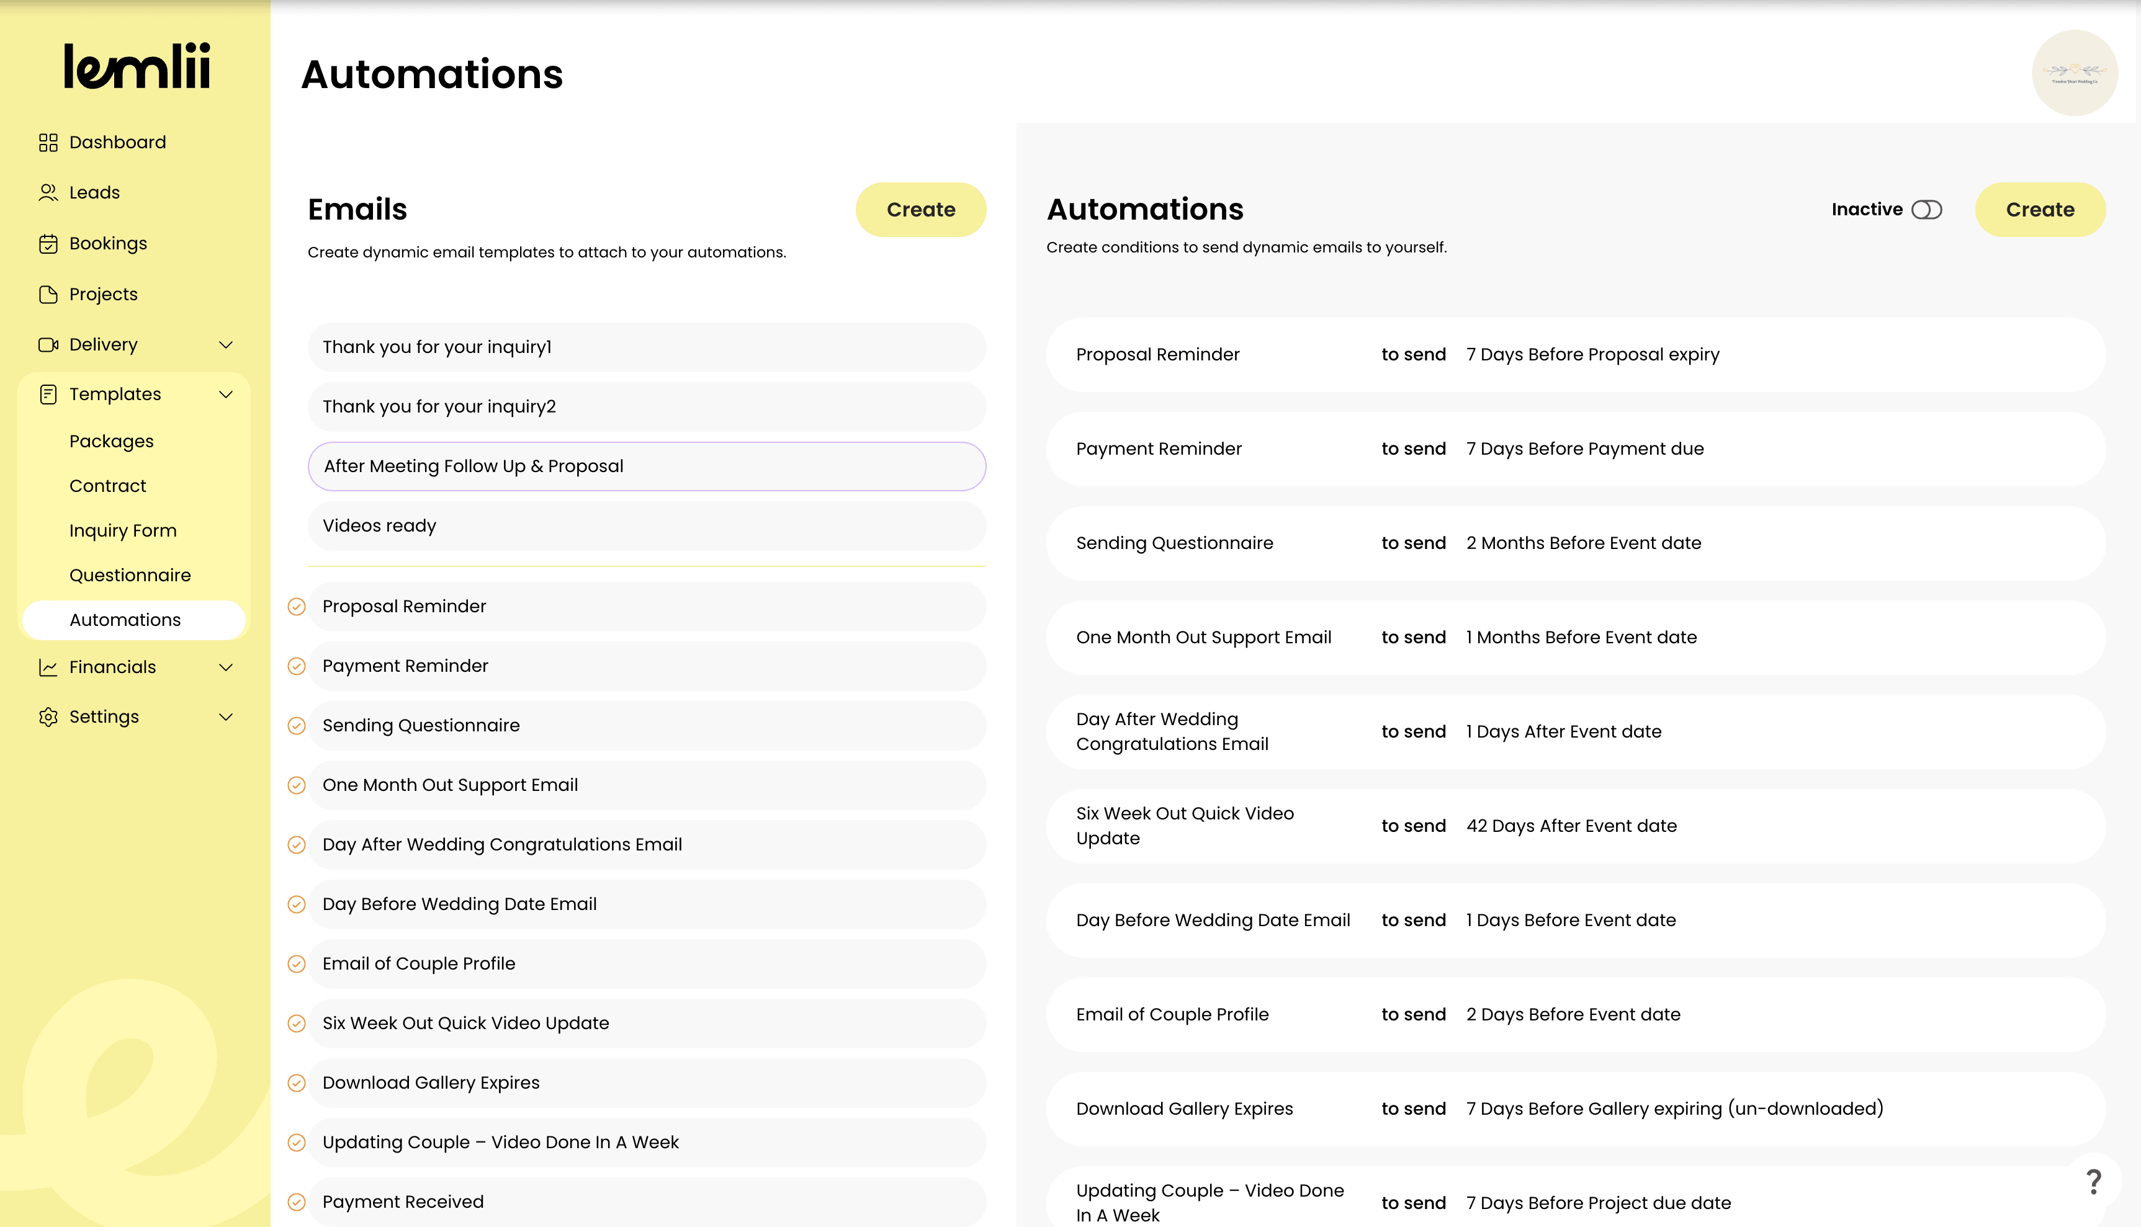Open the profile avatar at top right
This screenshot has width=2141, height=1227.
(x=2075, y=73)
